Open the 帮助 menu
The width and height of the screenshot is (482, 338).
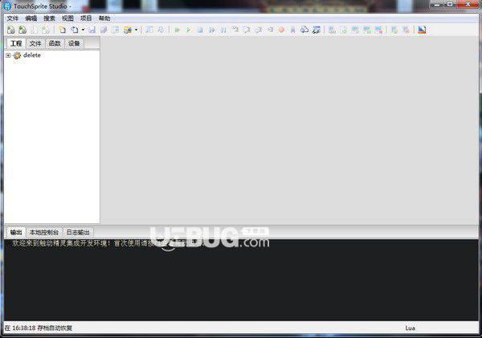[x=104, y=18]
